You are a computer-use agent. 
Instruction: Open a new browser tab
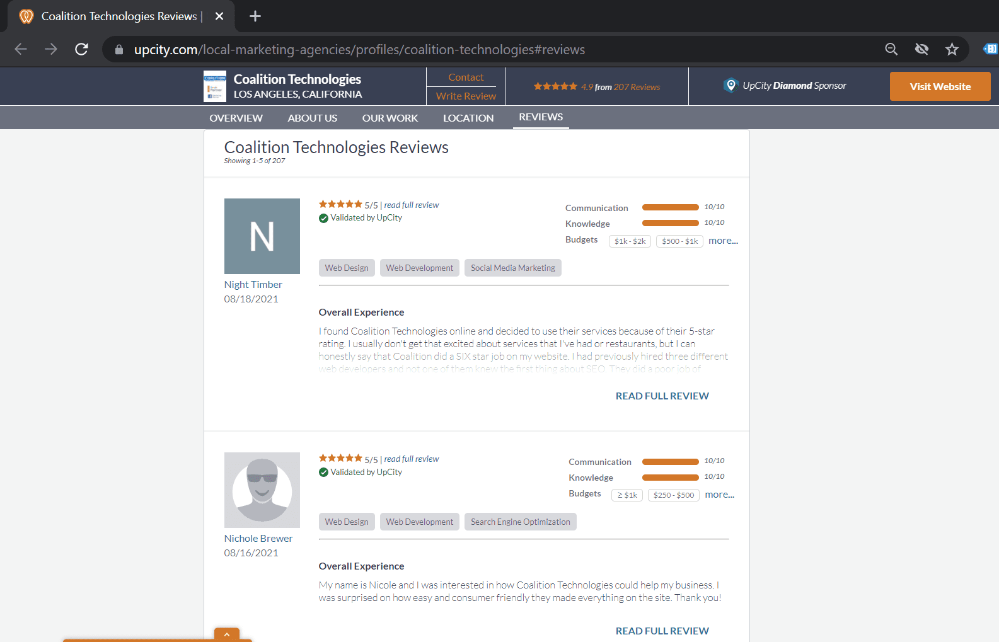tap(255, 16)
